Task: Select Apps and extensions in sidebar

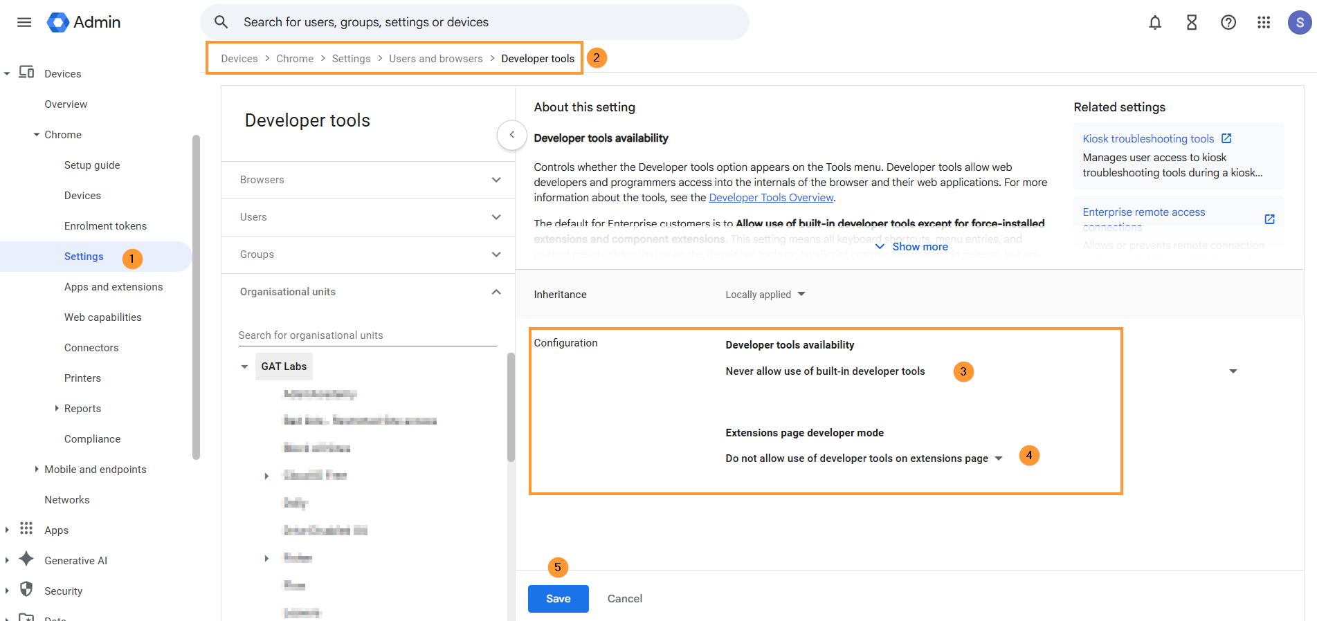Action: click(x=113, y=287)
